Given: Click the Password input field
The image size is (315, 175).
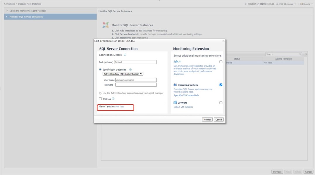Looking at the screenshot, I should point(136,85).
